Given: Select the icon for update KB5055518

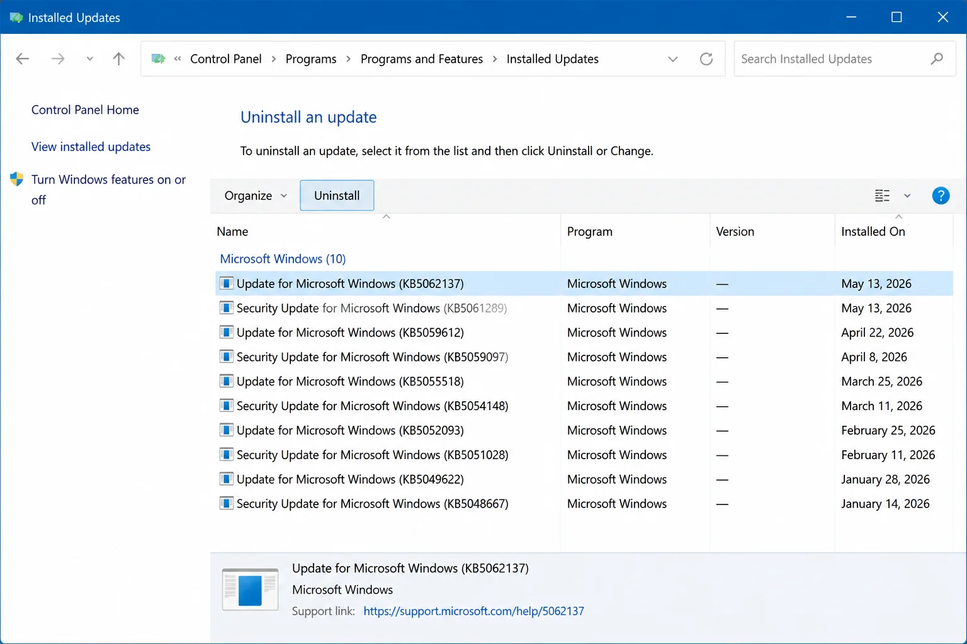Looking at the screenshot, I should (227, 381).
